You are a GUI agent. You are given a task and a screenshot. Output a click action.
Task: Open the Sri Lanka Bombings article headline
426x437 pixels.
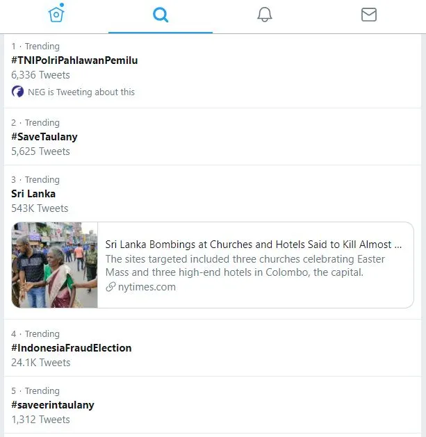254,245
